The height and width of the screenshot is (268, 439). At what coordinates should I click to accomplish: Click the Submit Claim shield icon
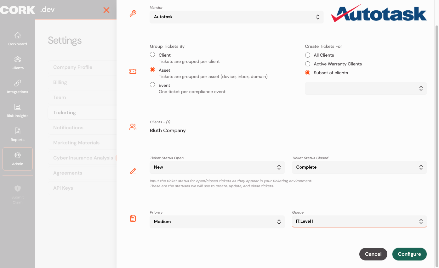click(x=18, y=188)
